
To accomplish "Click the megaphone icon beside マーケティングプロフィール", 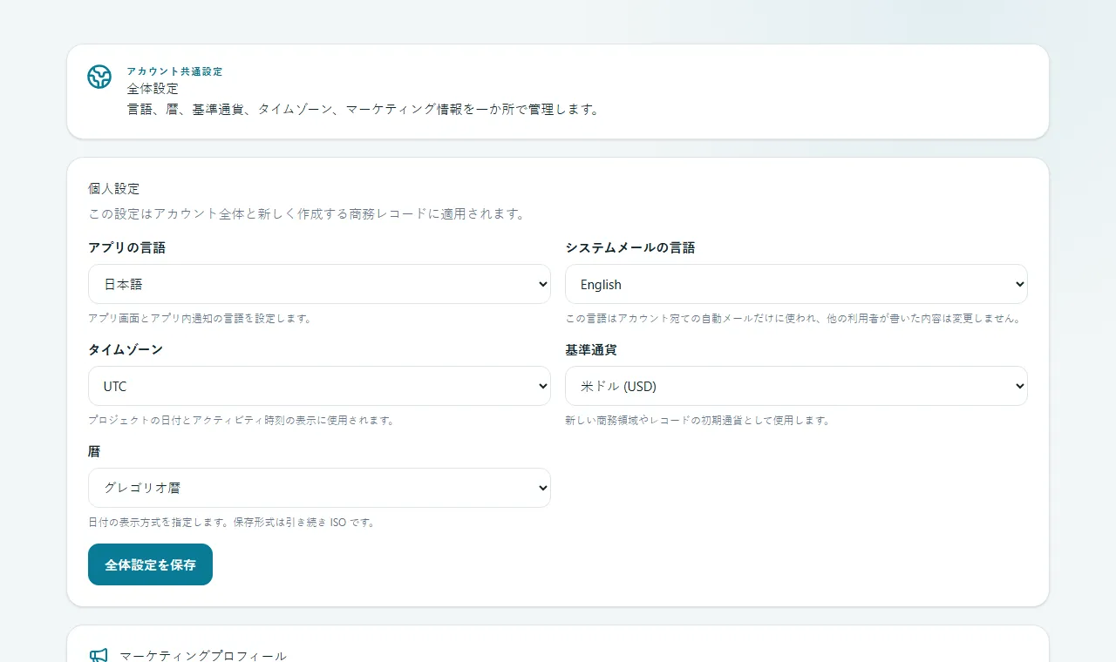I will (x=99, y=656).
